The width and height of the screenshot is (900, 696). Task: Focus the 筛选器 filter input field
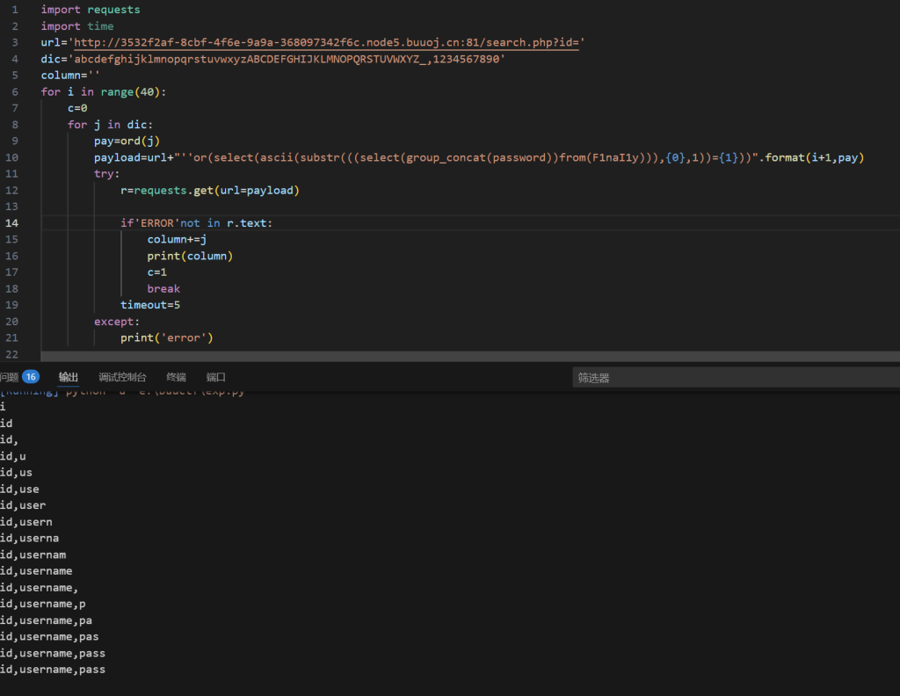(736, 378)
